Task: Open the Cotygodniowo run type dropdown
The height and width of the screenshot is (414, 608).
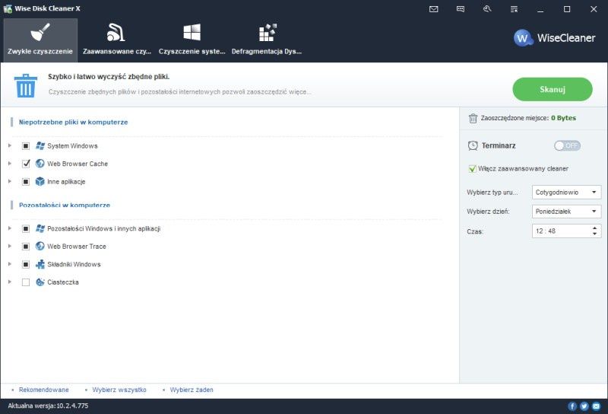Action: tap(566, 193)
